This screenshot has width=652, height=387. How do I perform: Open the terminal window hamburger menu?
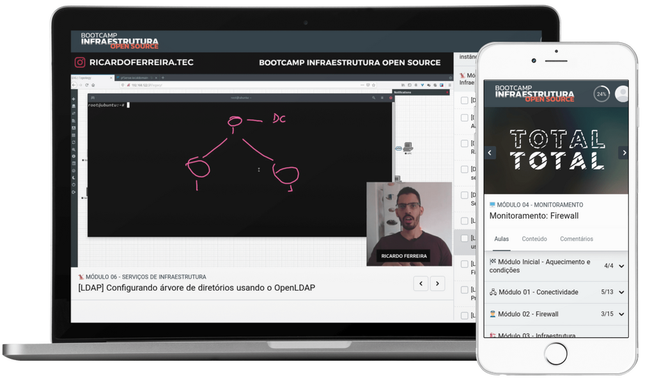coord(382,98)
